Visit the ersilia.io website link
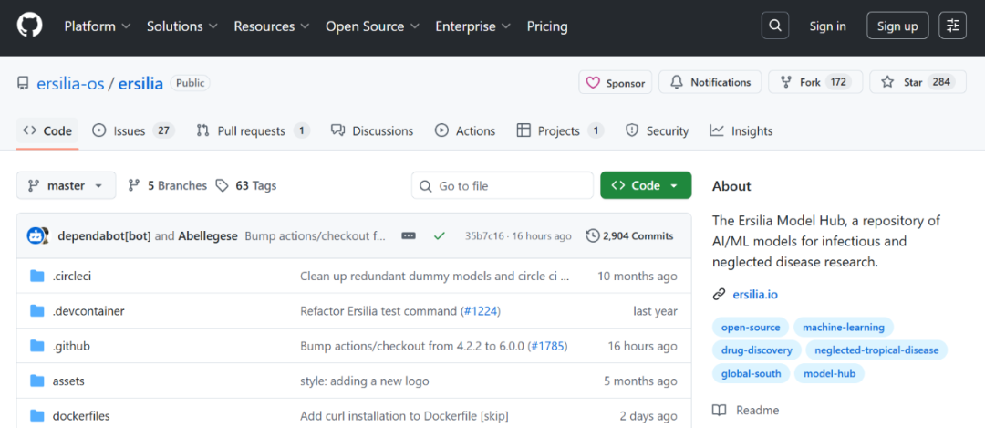Viewport: 985px width, 428px height. [x=754, y=295]
